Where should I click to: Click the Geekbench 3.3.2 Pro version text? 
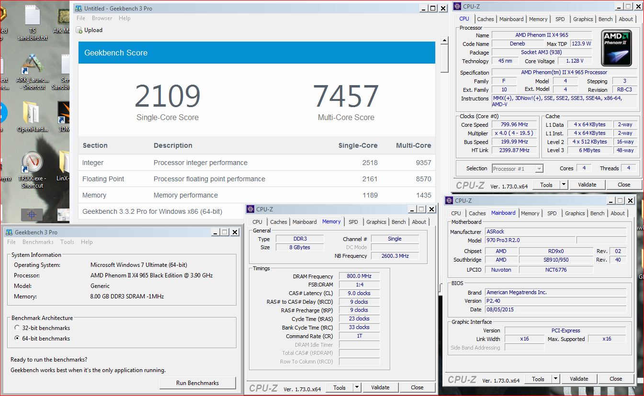pos(152,211)
